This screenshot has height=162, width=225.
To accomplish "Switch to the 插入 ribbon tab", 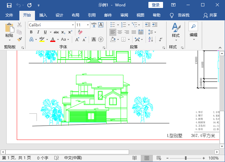I will coord(43,15).
